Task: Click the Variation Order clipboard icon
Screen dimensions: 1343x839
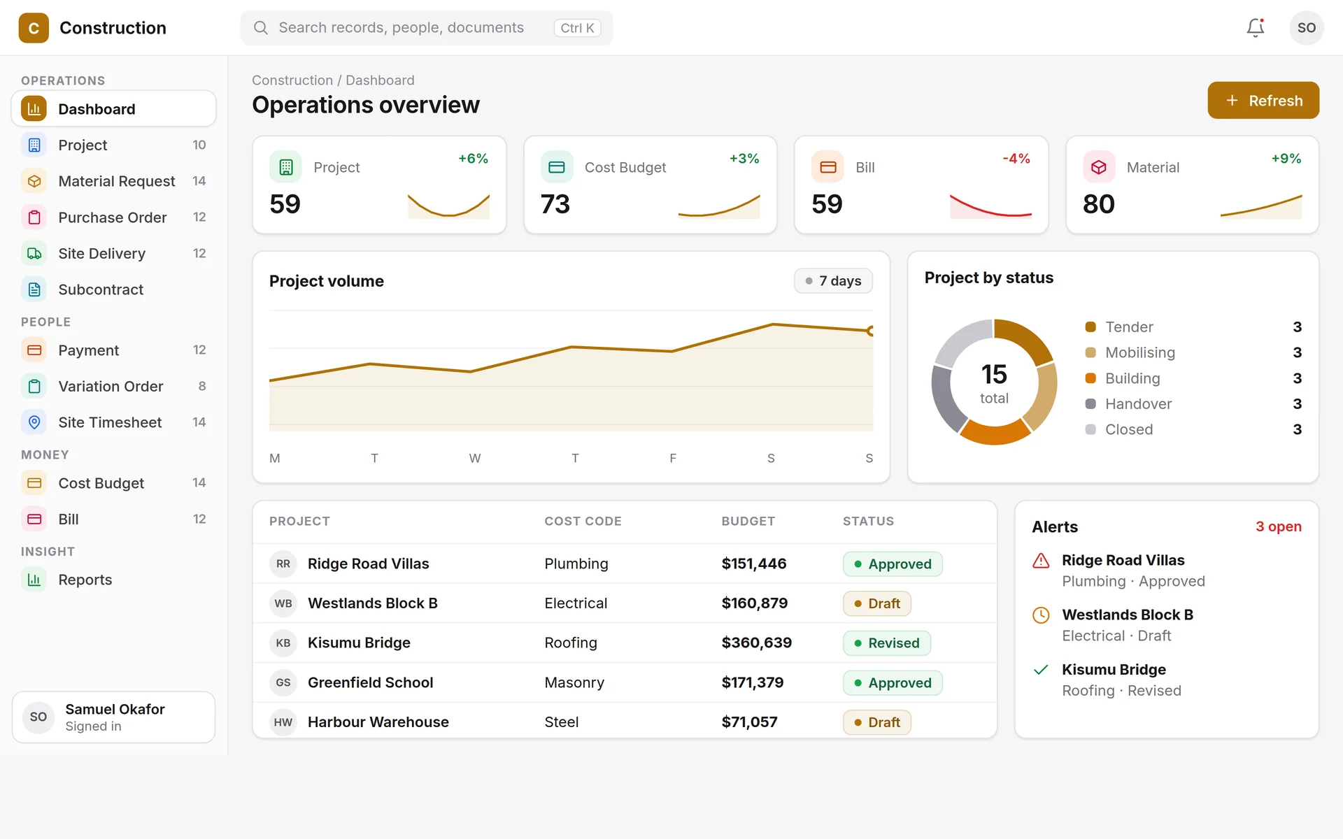Action: (34, 387)
